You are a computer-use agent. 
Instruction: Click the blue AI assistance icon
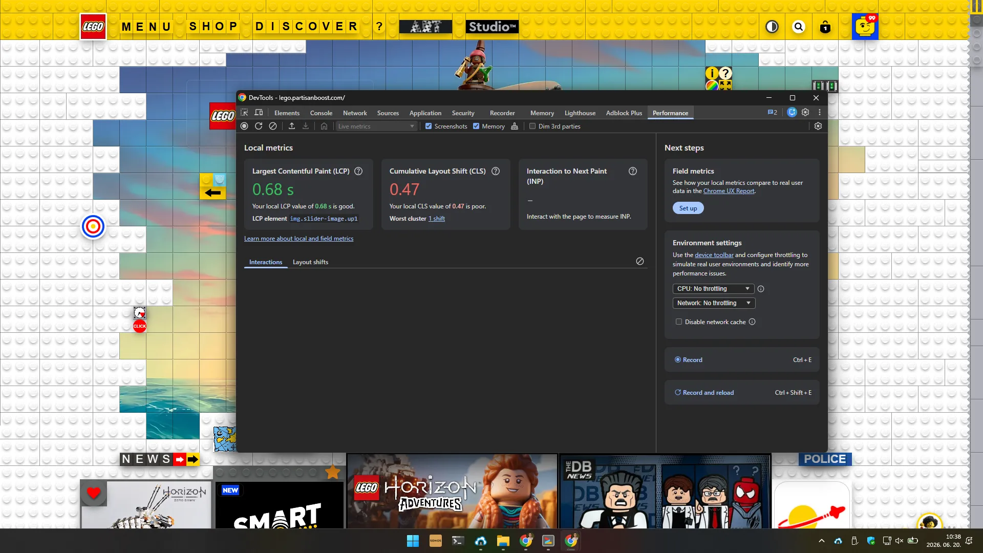click(x=792, y=113)
